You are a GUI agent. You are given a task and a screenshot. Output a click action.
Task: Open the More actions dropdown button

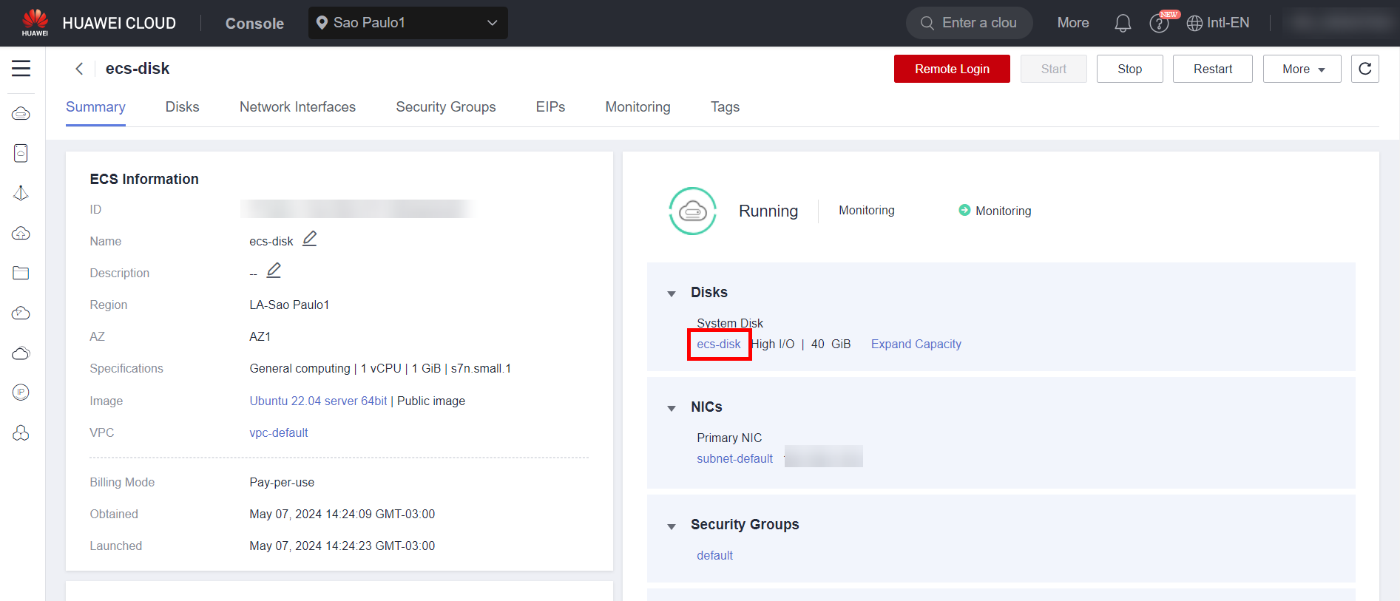[1302, 69]
